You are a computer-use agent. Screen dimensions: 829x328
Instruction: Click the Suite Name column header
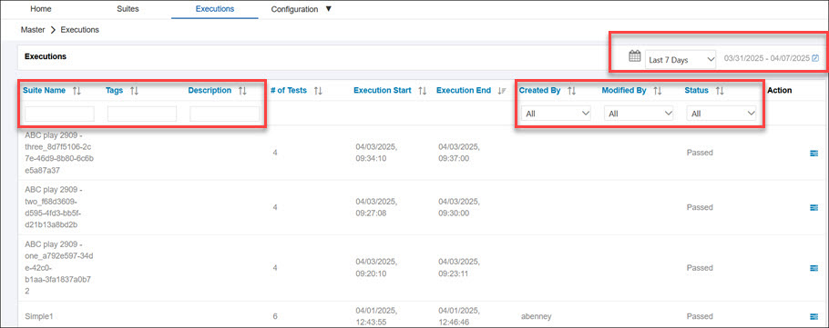pos(45,90)
